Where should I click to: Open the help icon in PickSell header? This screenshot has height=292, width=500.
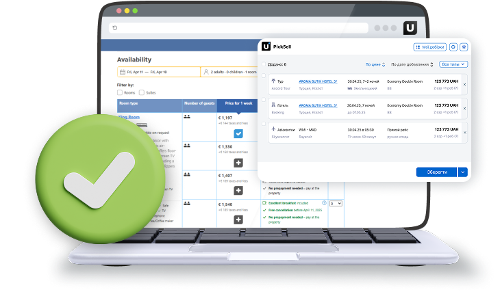point(453,47)
